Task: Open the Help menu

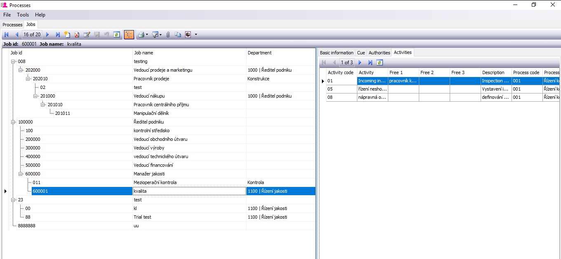Action: pos(40,15)
